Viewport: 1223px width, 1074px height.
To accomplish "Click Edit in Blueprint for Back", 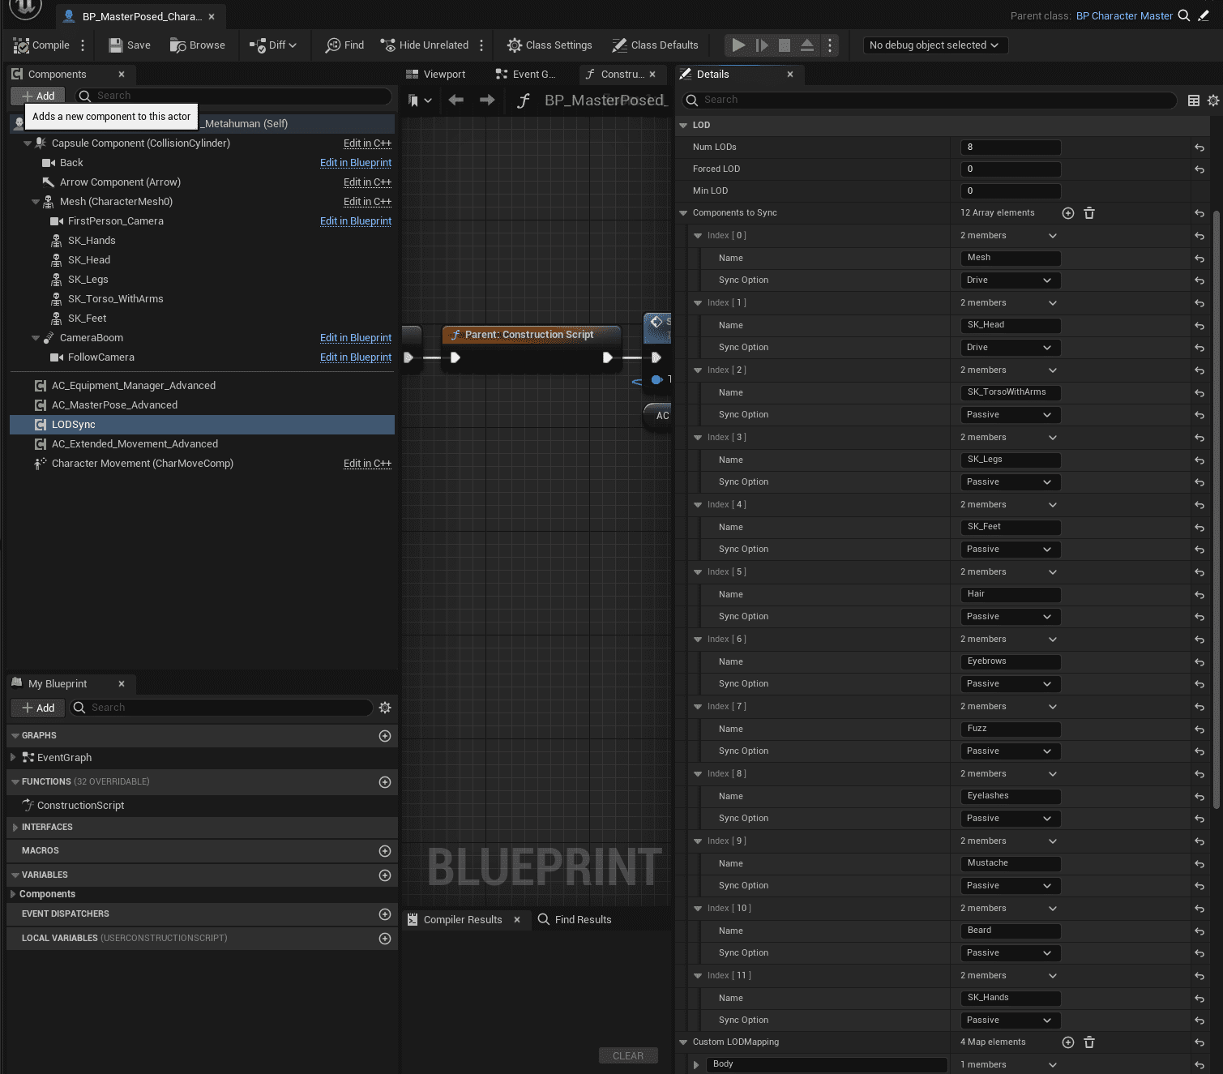I will (356, 163).
